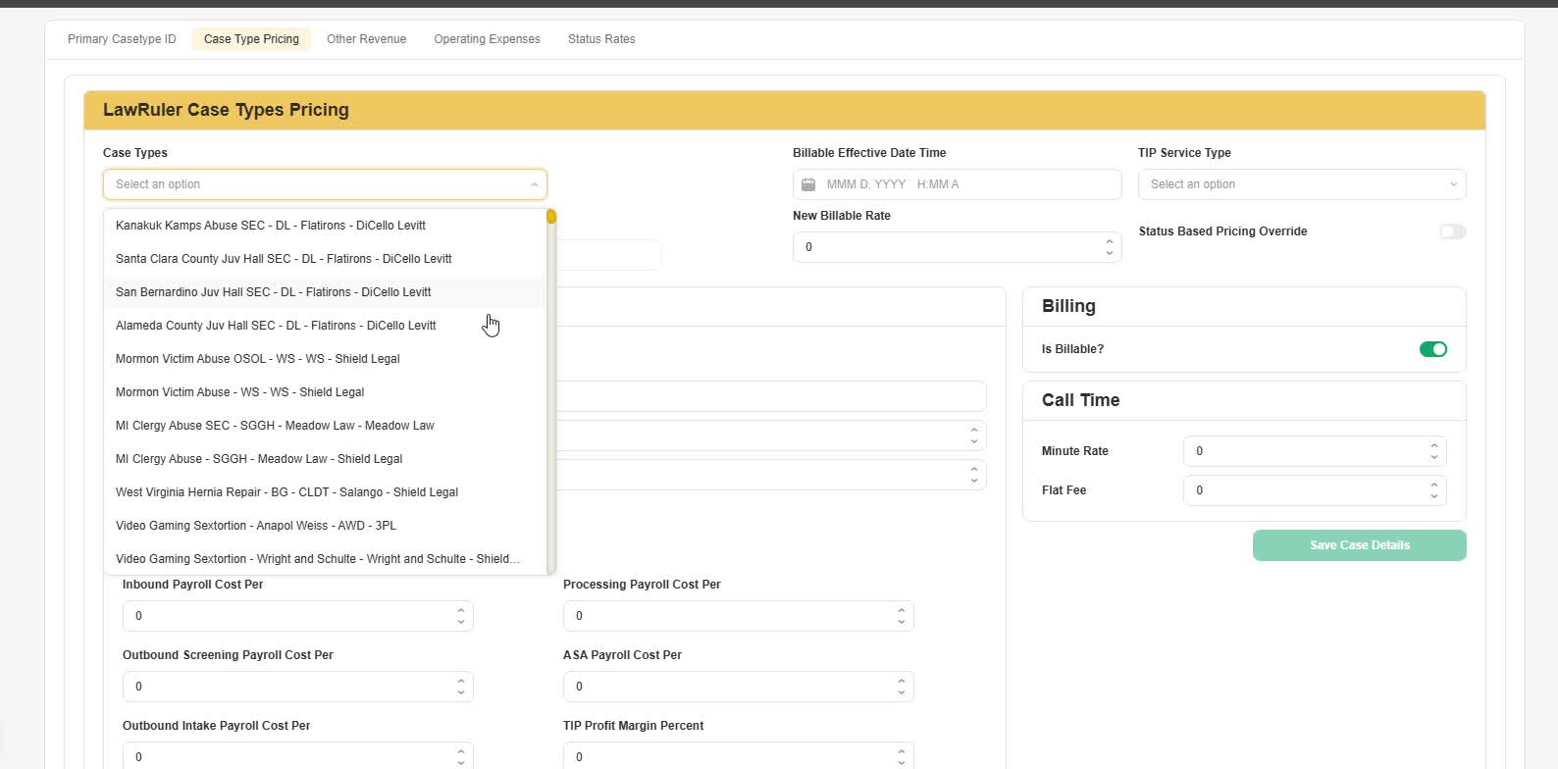The width and height of the screenshot is (1558, 769).
Task: Choose San Bernardino Juv Hall SEC option
Action: [274, 292]
